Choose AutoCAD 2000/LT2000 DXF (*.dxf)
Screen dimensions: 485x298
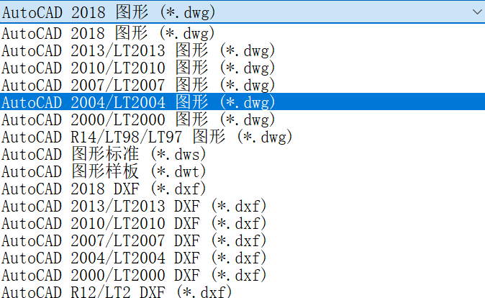tap(242, 276)
